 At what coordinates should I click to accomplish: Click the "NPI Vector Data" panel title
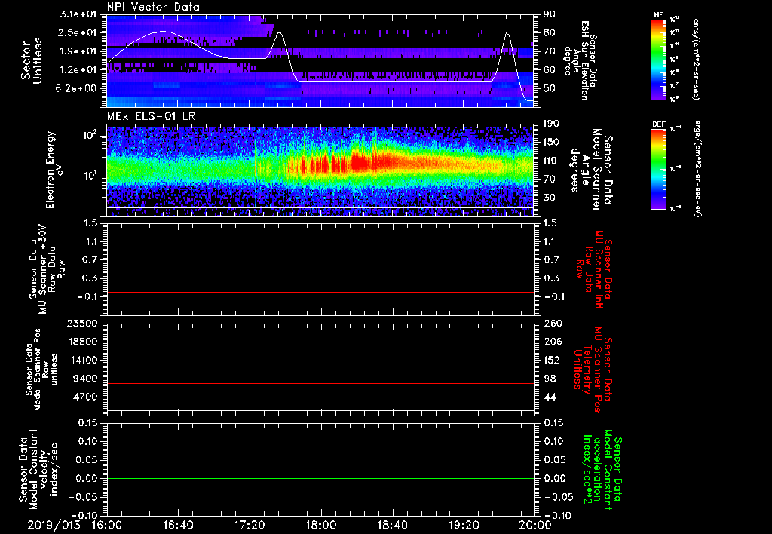pyautogui.click(x=153, y=7)
